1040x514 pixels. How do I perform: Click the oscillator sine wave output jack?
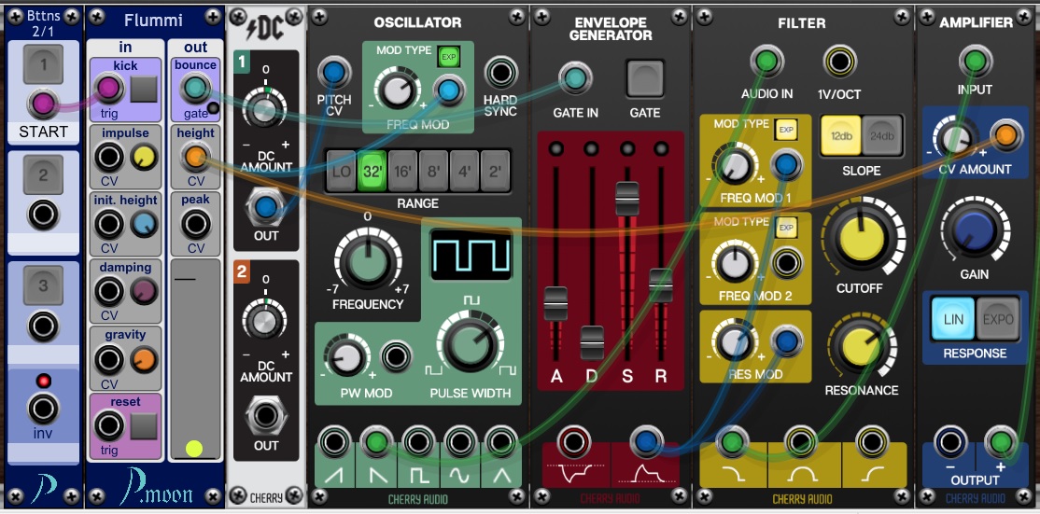pos(459,441)
